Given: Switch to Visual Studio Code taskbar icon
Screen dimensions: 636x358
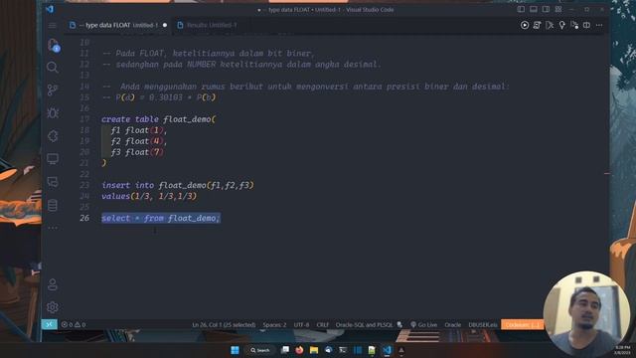Looking at the screenshot, I should [387, 350].
